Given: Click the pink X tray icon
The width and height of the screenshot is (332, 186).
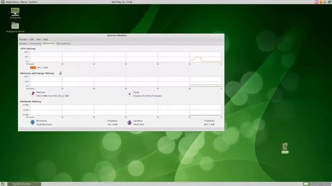Looking at the screenshot, I should tap(316, 2).
